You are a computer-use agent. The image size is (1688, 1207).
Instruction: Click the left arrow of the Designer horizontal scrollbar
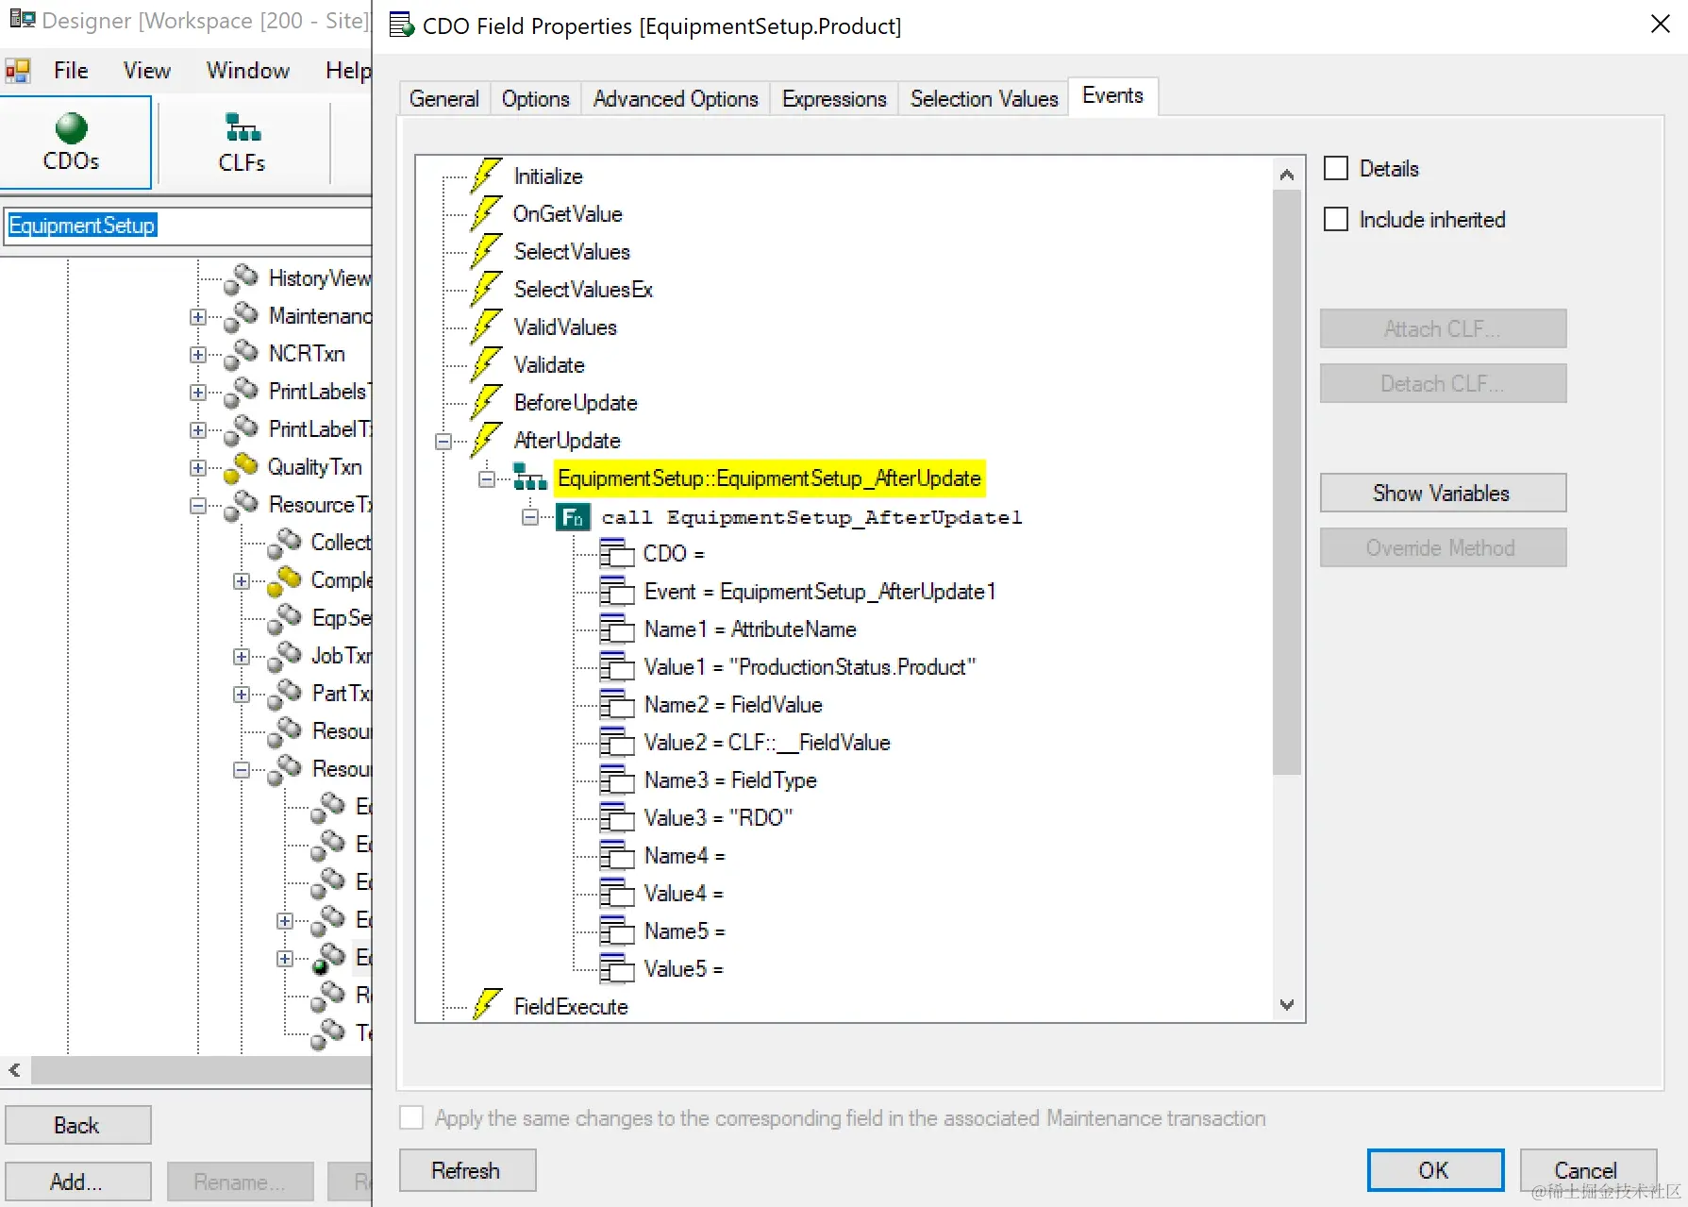[15, 1070]
